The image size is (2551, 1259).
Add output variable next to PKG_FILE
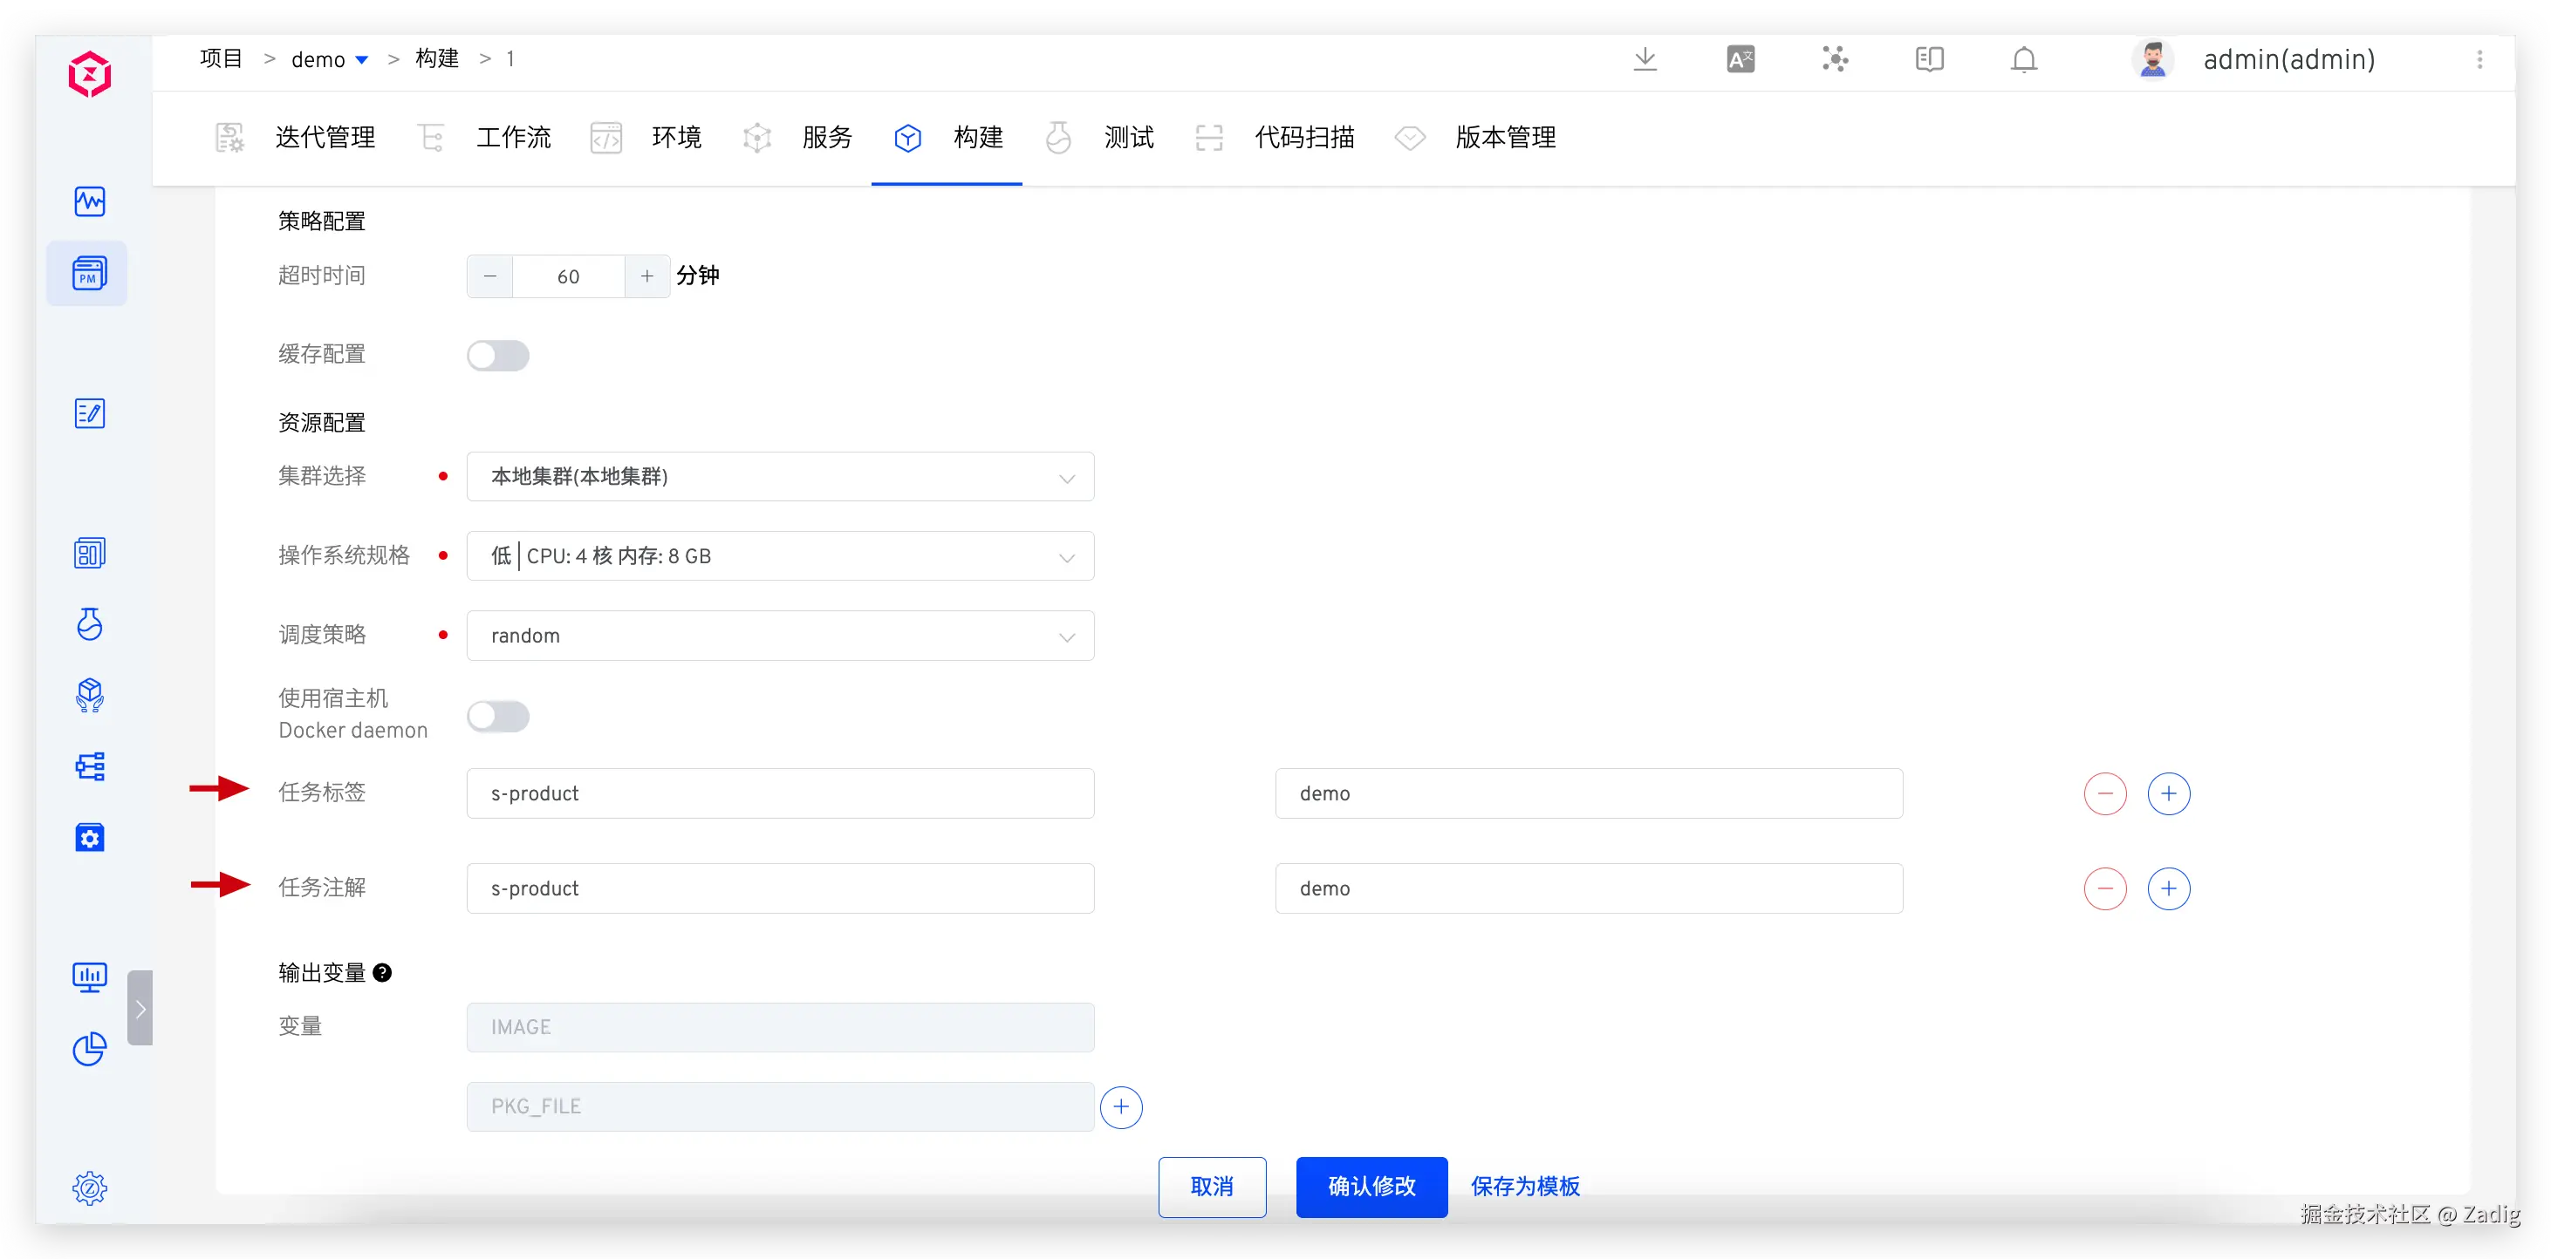point(1121,1106)
